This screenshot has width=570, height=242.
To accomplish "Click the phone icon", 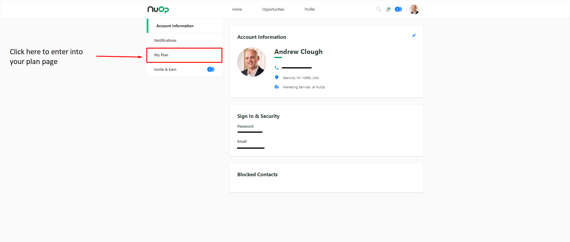I will click(x=277, y=68).
